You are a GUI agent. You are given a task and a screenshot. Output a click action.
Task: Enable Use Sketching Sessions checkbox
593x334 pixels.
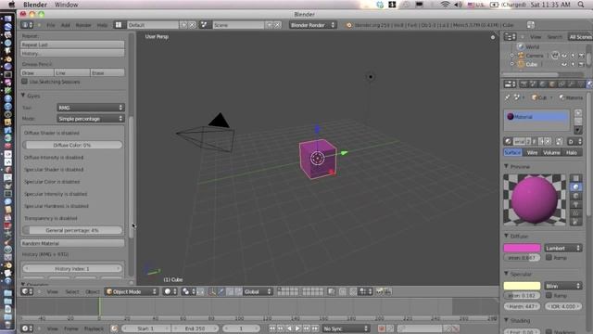click(x=25, y=82)
